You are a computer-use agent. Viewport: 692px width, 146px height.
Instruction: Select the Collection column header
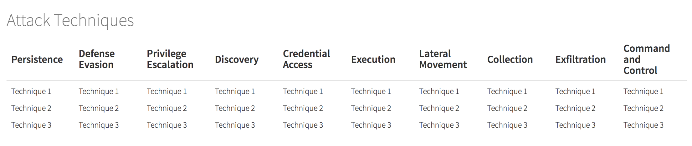coord(510,60)
